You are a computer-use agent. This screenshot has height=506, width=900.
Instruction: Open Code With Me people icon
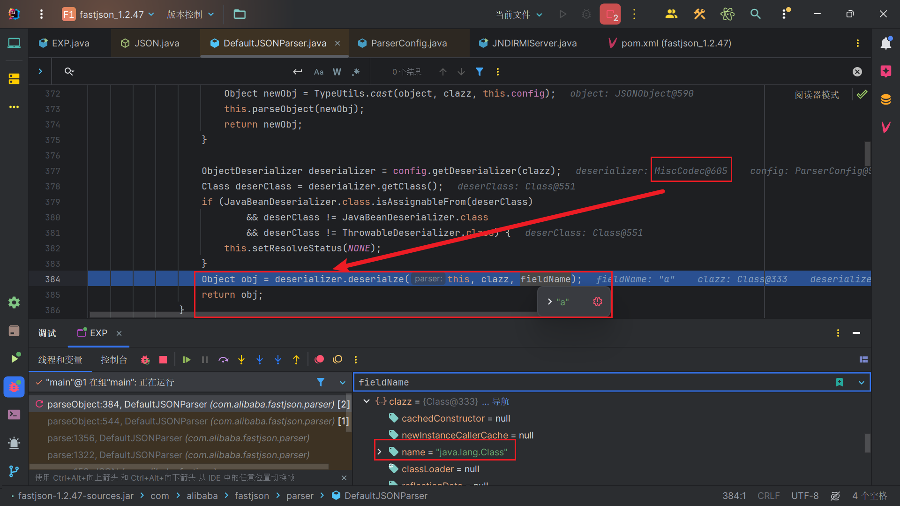671,14
